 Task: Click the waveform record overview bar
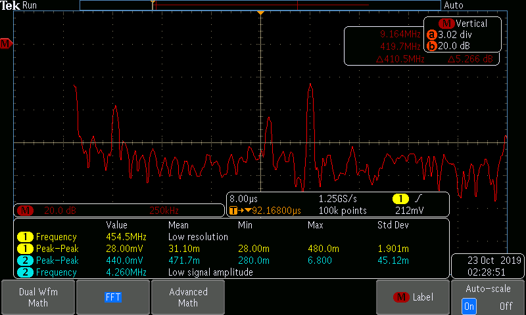[260, 5]
